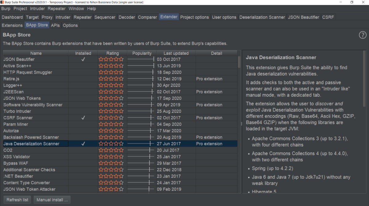Select the Bypass WAF extension row
369x206 pixels.
[120, 163]
